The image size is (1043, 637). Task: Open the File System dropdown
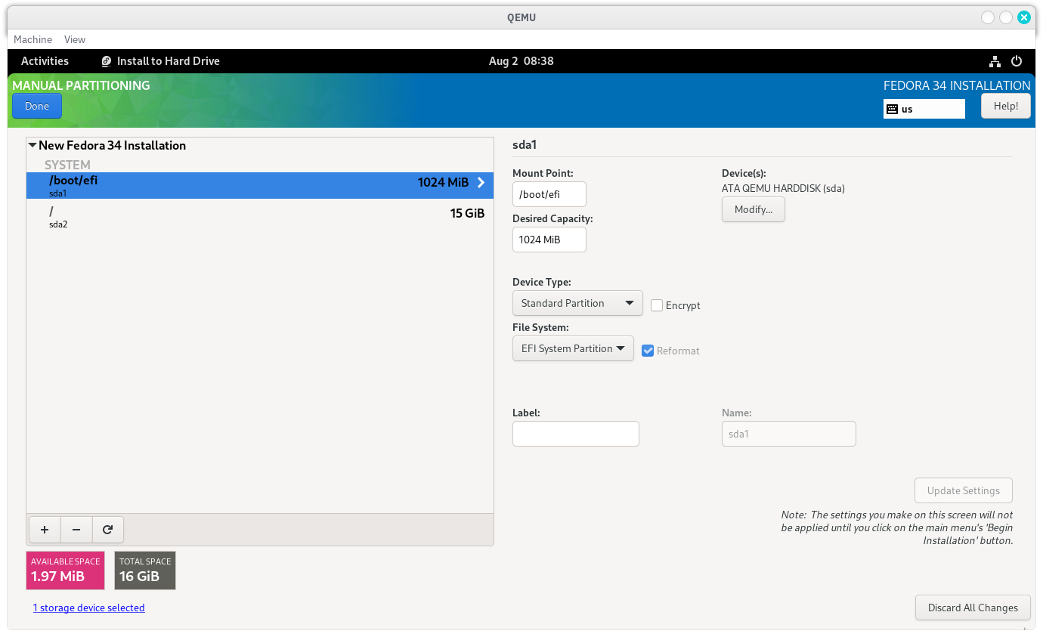(x=573, y=348)
